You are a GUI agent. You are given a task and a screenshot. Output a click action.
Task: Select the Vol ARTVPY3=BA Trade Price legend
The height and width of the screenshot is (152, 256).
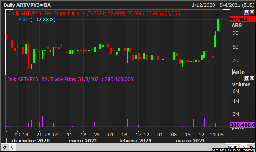[x=71, y=79]
